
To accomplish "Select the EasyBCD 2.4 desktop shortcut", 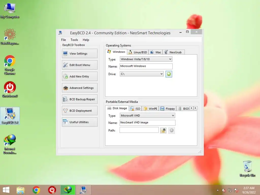I will pos(10,116).
